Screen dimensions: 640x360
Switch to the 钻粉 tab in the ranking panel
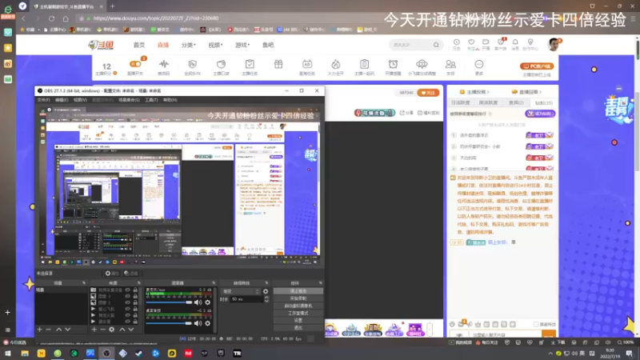click(544, 103)
